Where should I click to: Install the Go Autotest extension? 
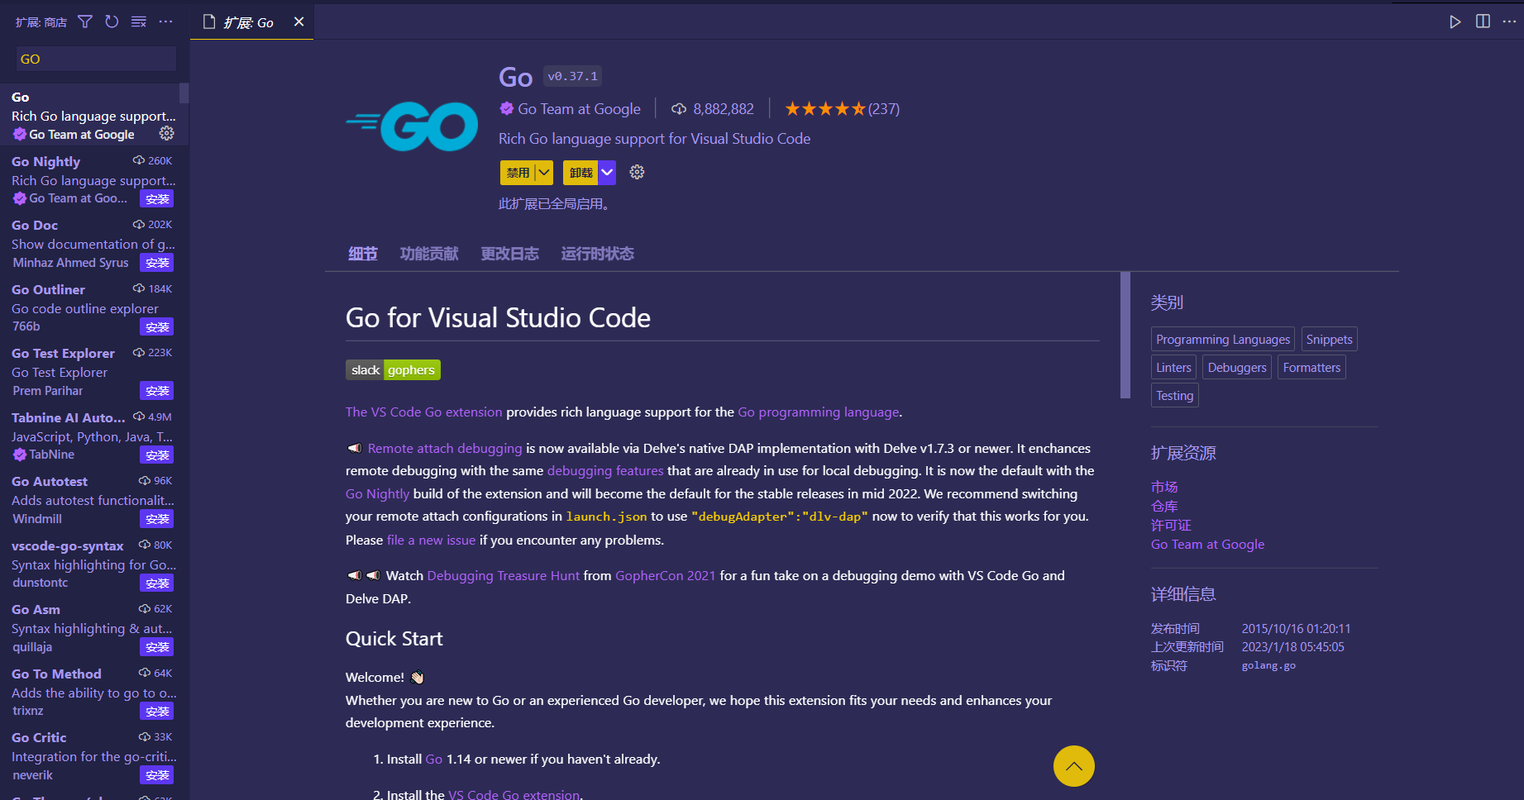(x=157, y=519)
